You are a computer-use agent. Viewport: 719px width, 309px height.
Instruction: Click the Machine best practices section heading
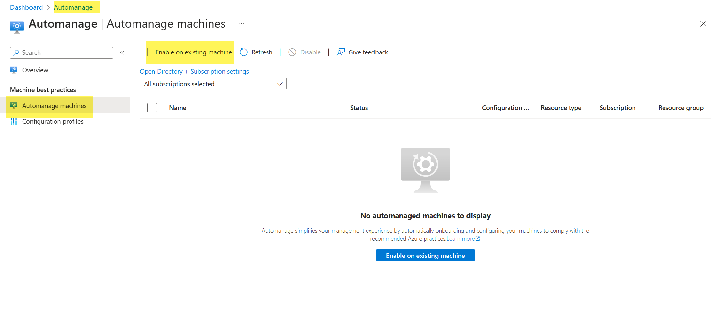[x=43, y=90]
